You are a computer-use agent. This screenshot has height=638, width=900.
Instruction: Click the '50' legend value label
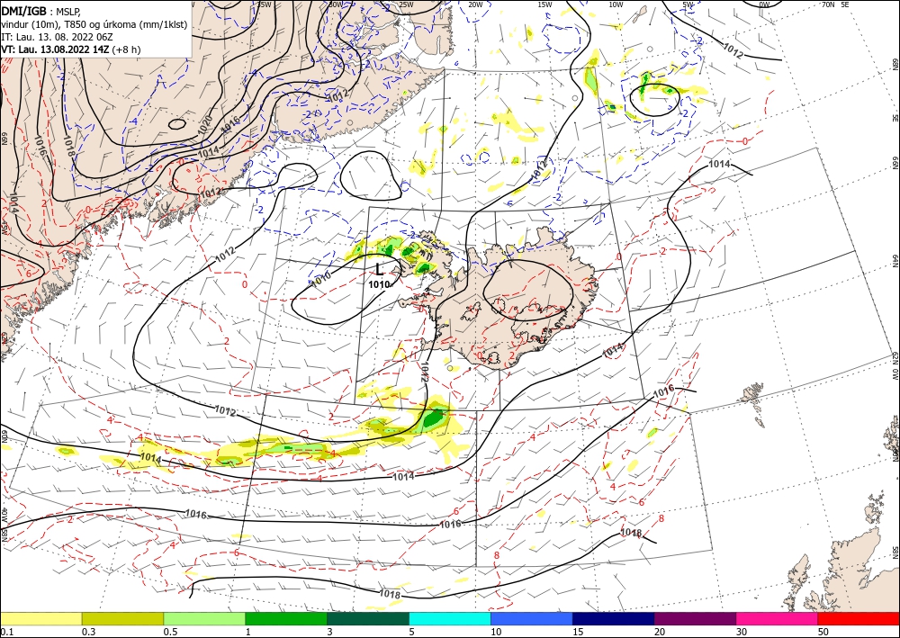[x=823, y=632]
